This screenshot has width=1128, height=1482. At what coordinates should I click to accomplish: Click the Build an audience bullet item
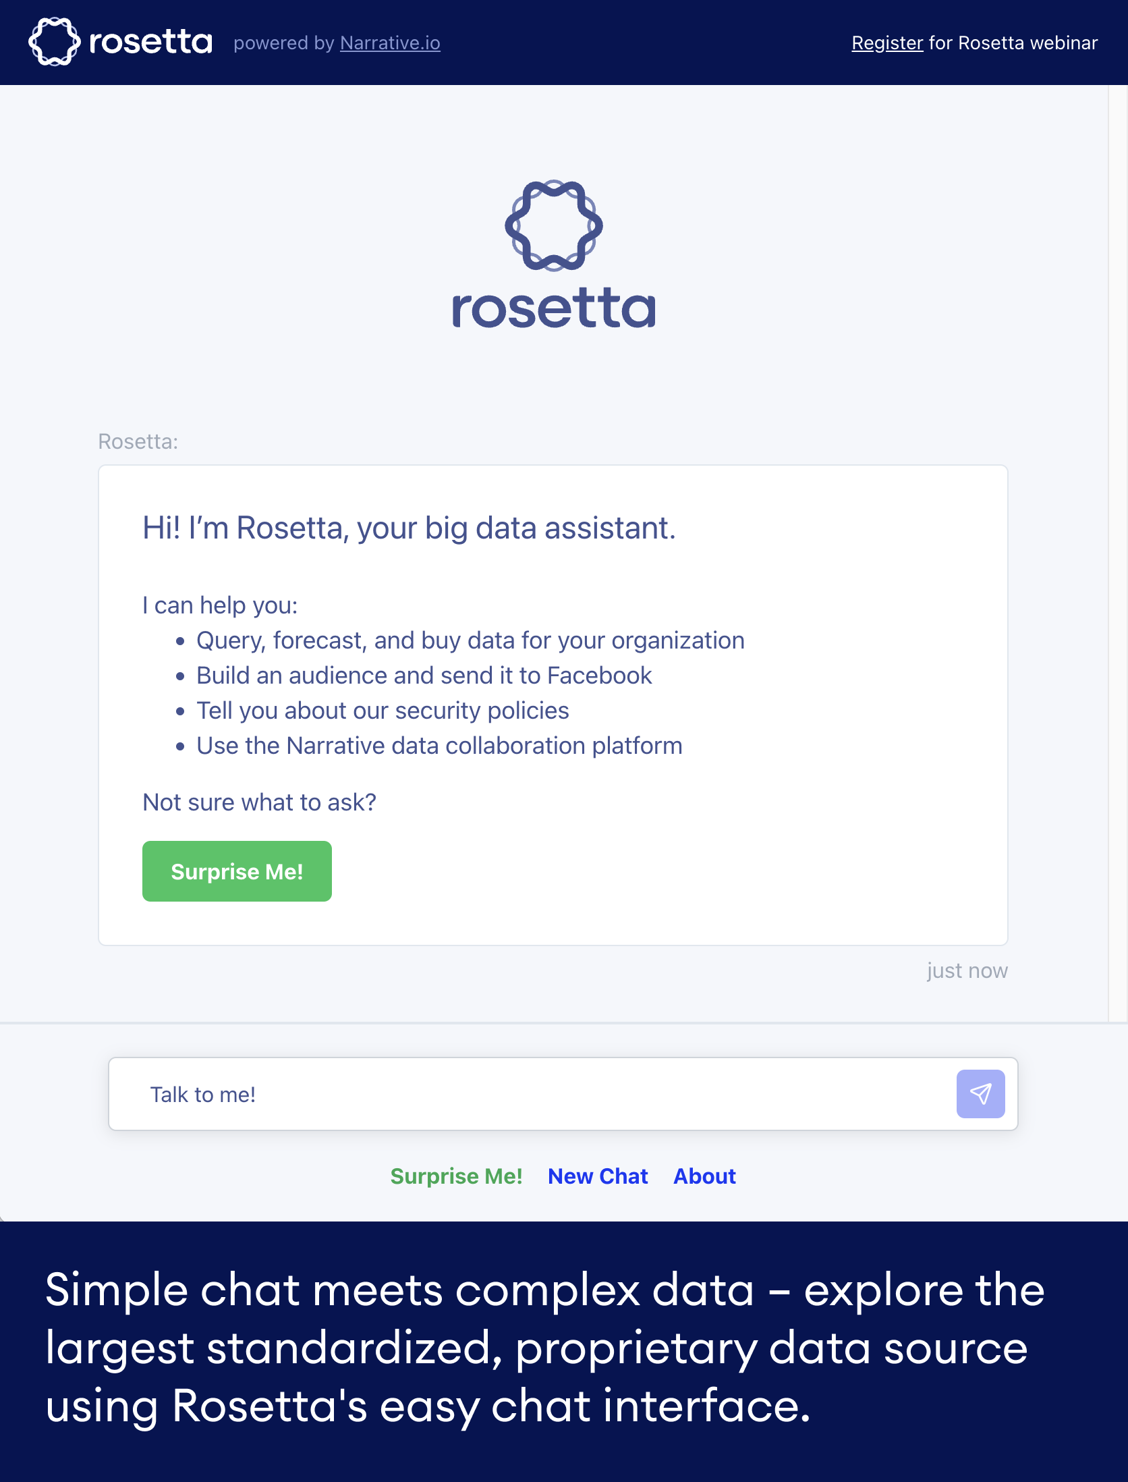pos(424,675)
